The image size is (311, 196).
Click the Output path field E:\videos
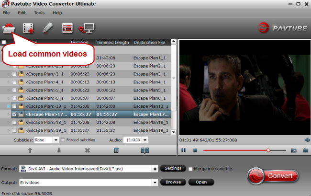coord(86,183)
